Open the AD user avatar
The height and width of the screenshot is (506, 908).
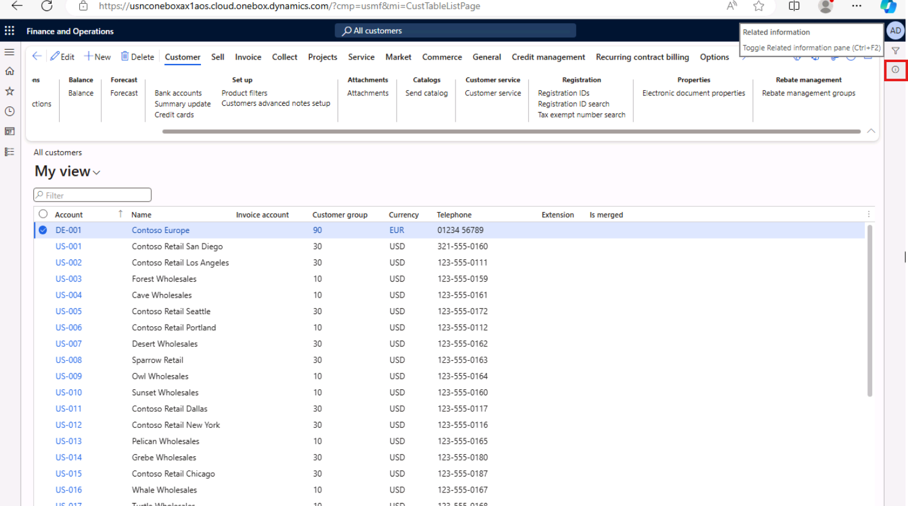pyautogui.click(x=895, y=31)
